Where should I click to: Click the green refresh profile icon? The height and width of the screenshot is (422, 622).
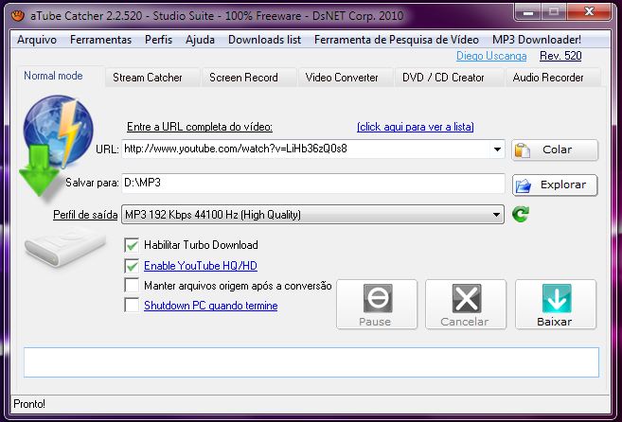pos(521,214)
